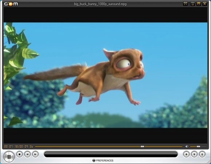Mute audio via the speaker icon

tap(187, 146)
